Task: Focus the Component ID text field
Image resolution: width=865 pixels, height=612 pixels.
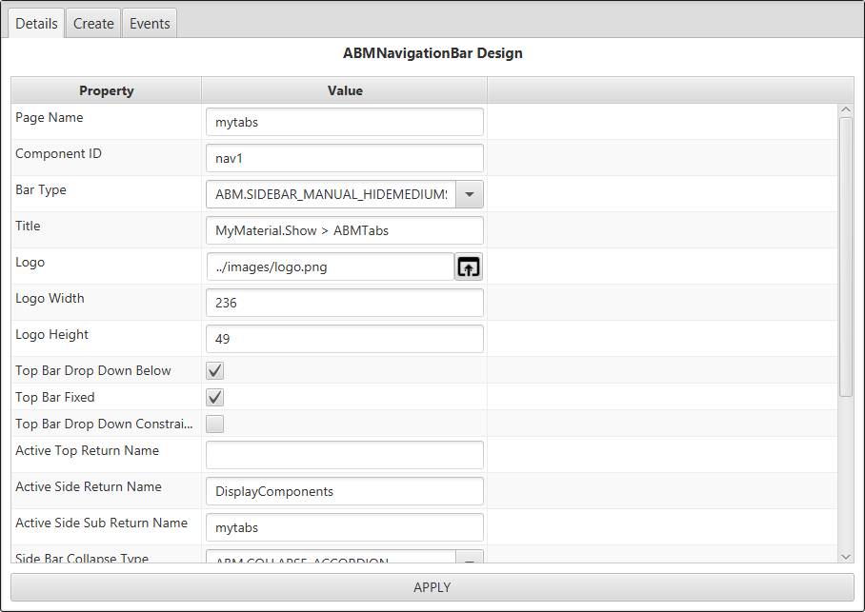Action: pyautogui.click(x=344, y=159)
